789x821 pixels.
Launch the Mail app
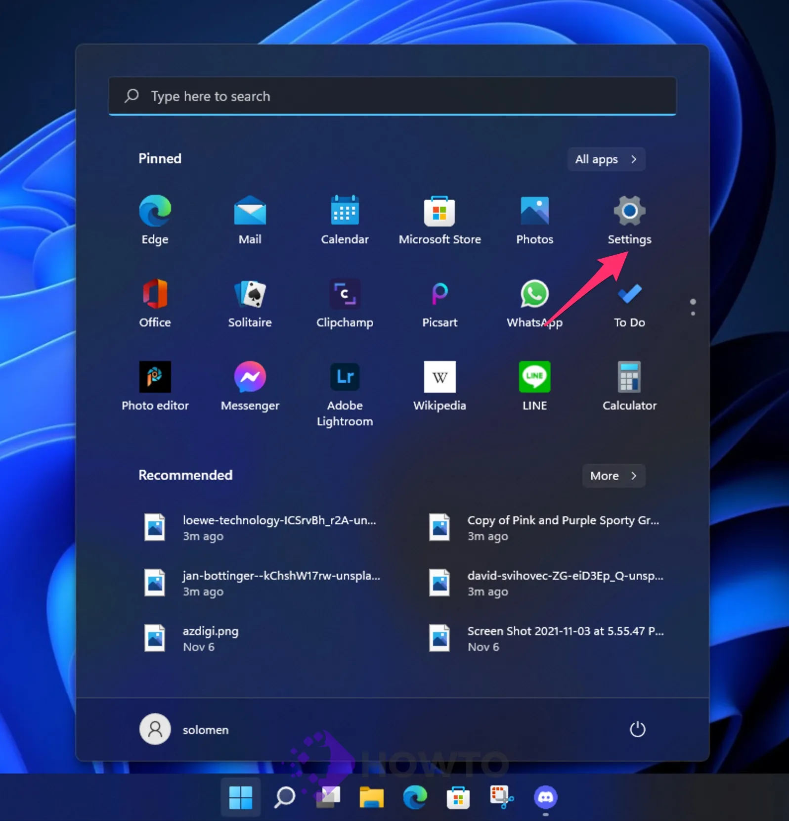(x=250, y=221)
